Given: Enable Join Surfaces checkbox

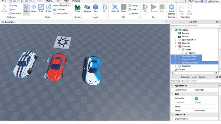Looking at the screenshot, I should point(55,13).
